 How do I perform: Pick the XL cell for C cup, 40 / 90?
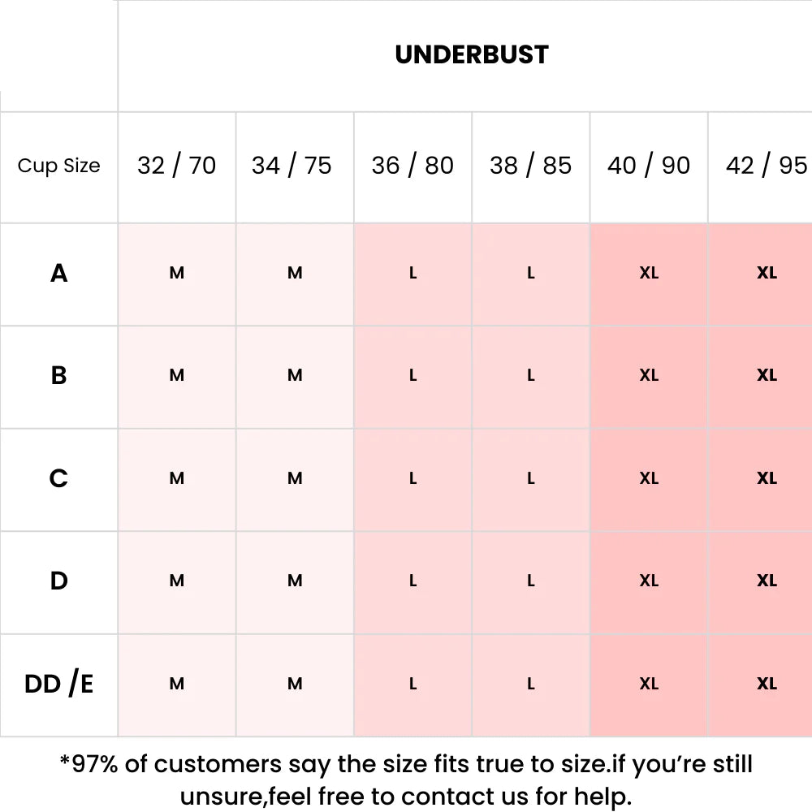pyautogui.click(x=648, y=479)
